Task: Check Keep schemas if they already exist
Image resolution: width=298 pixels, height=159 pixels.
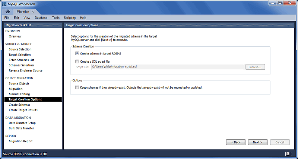Action: 77,87
